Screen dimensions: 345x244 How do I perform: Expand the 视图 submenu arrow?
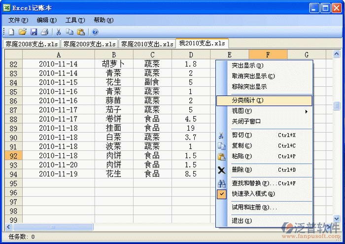tap(306, 111)
